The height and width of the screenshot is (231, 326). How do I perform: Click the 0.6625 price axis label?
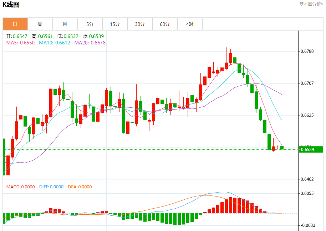click(307, 115)
